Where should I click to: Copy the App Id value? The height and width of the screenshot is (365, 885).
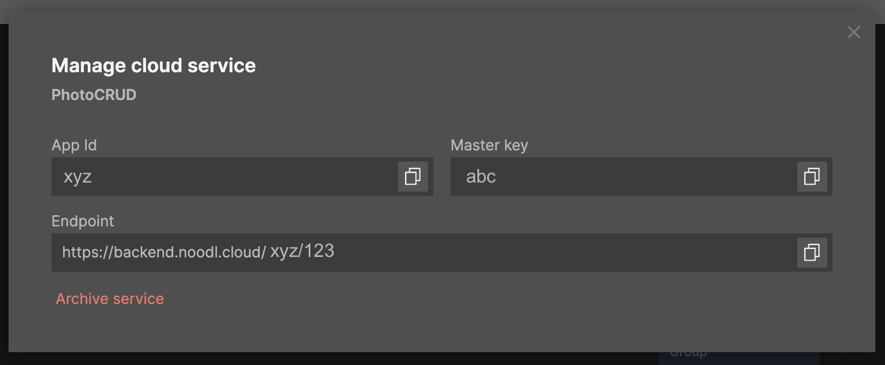pyautogui.click(x=413, y=177)
